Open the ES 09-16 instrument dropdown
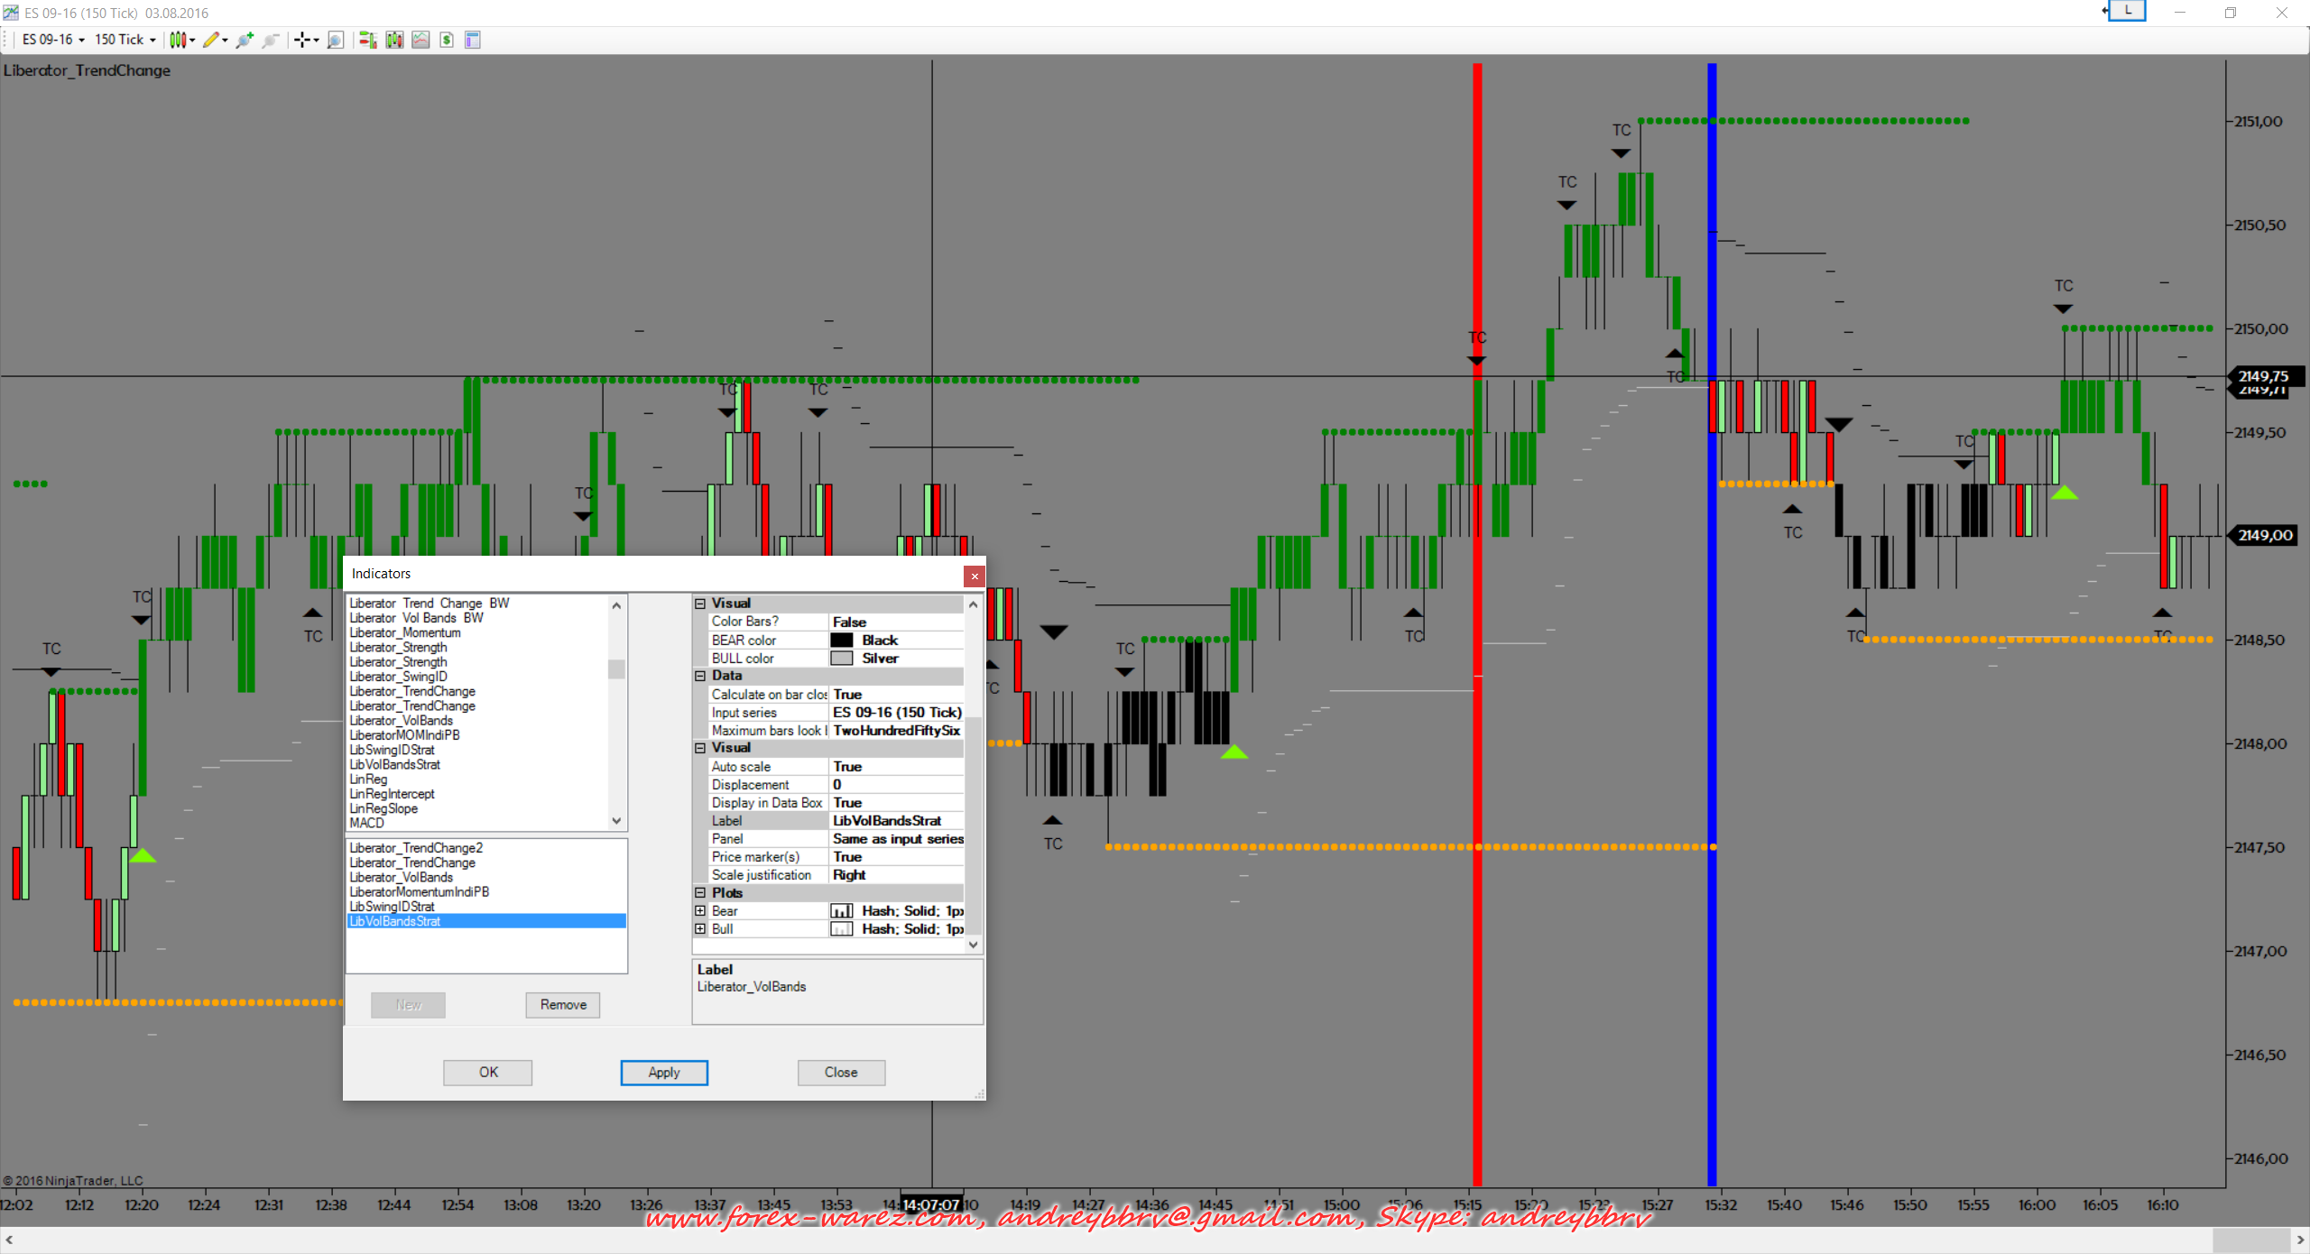Image resolution: width=2310 pixels, height=1254 pixels. [x=52, y=40]
